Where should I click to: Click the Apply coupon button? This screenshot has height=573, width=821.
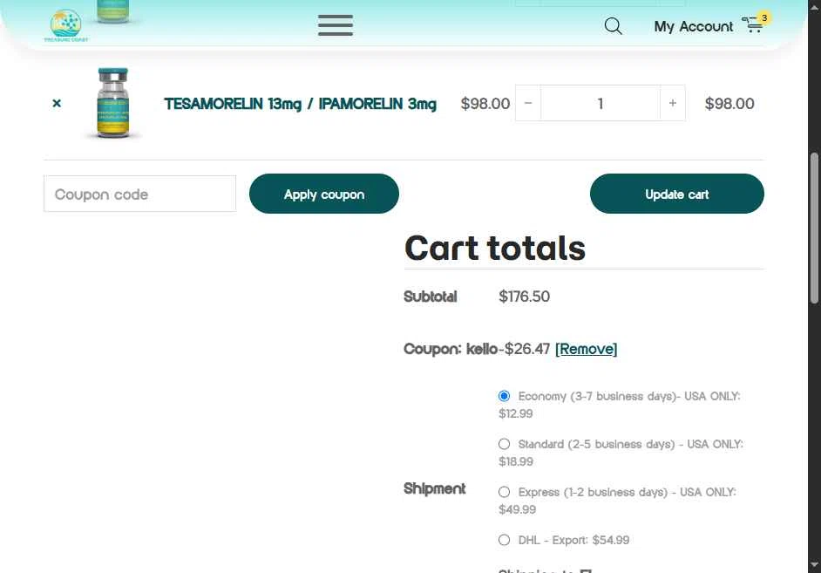(324, 194)
